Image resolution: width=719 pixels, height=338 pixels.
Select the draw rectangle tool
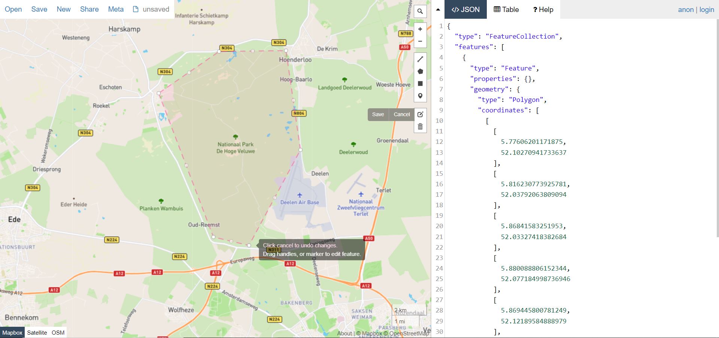coord(420,84)
